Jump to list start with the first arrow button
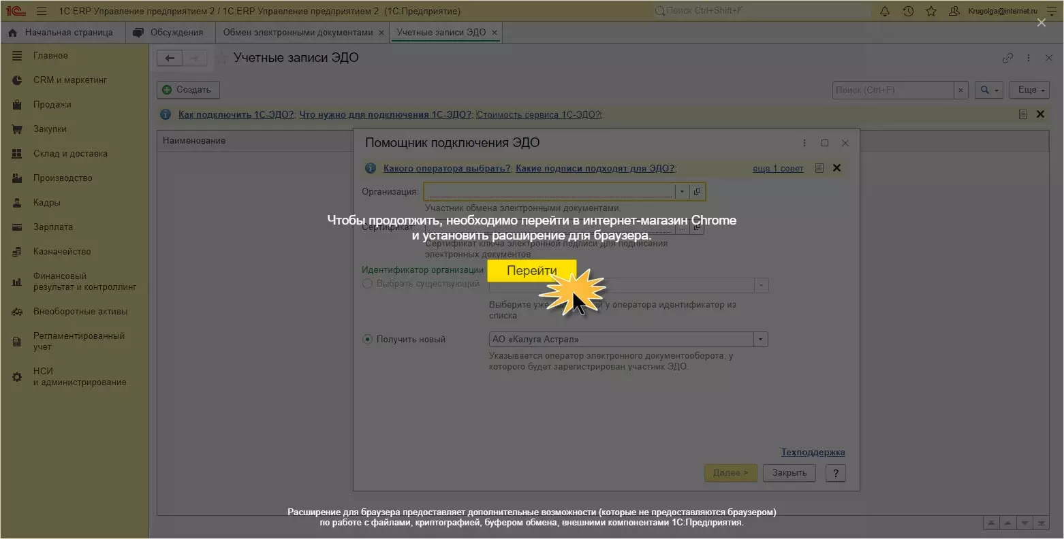This screenshot has height=539, width=1064. pos(992,523)
